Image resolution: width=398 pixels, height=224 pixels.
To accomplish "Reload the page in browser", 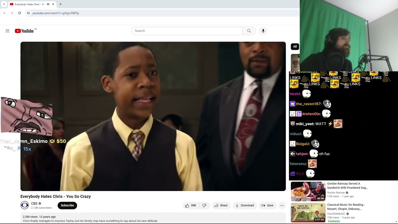I will pyautogui.click(x=19, y=13).
